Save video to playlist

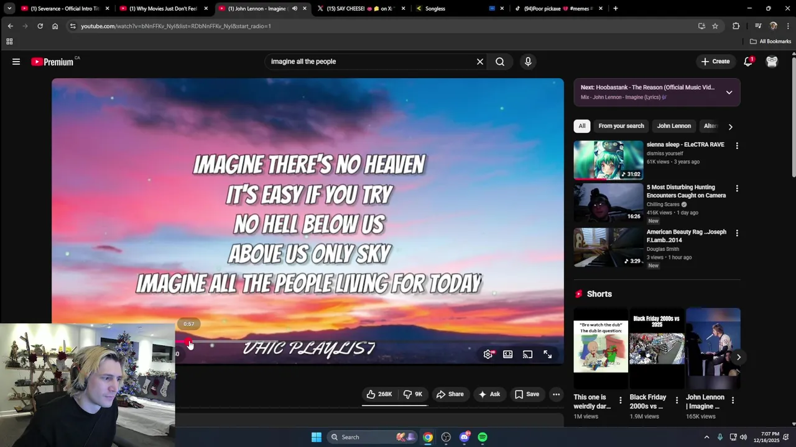[527, 394]
